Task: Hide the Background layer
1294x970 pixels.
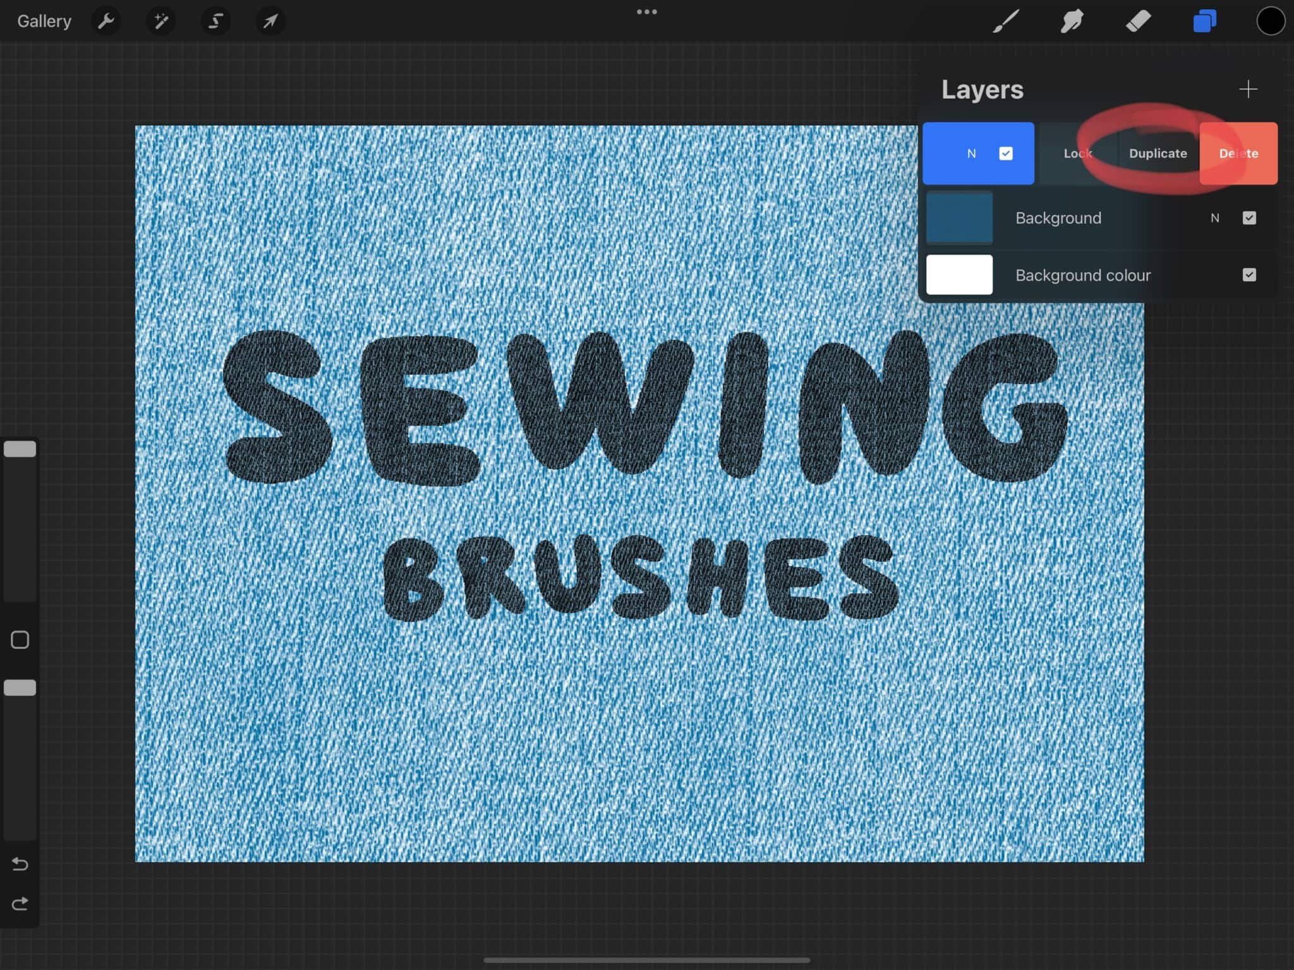Action: pos(1249,218)
